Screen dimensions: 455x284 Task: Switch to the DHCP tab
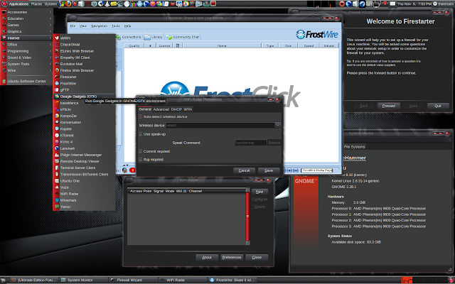176,109
